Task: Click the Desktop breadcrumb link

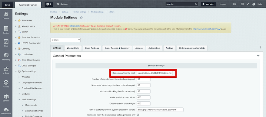Action: pyautogui.click(x=53, y=12)
